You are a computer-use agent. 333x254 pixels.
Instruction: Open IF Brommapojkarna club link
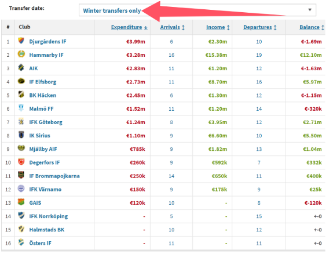pyautogui.click(x=54, y=176)
